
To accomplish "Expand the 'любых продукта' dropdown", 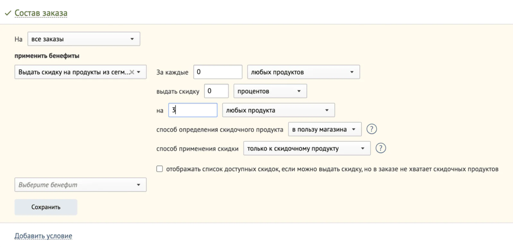I will pos(278,110).
